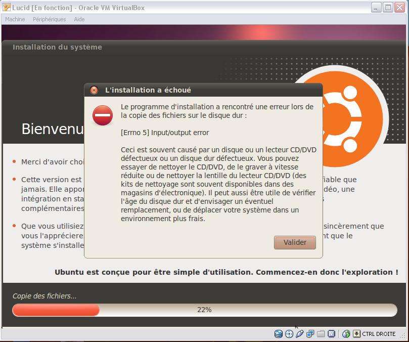Click the "Installation du système" heading
This screenshot has width=409, height=342.
pos(58,47)
